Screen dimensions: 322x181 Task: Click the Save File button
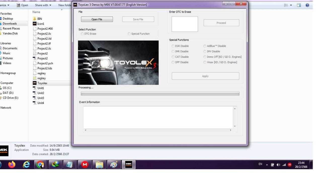pos(138,19)
